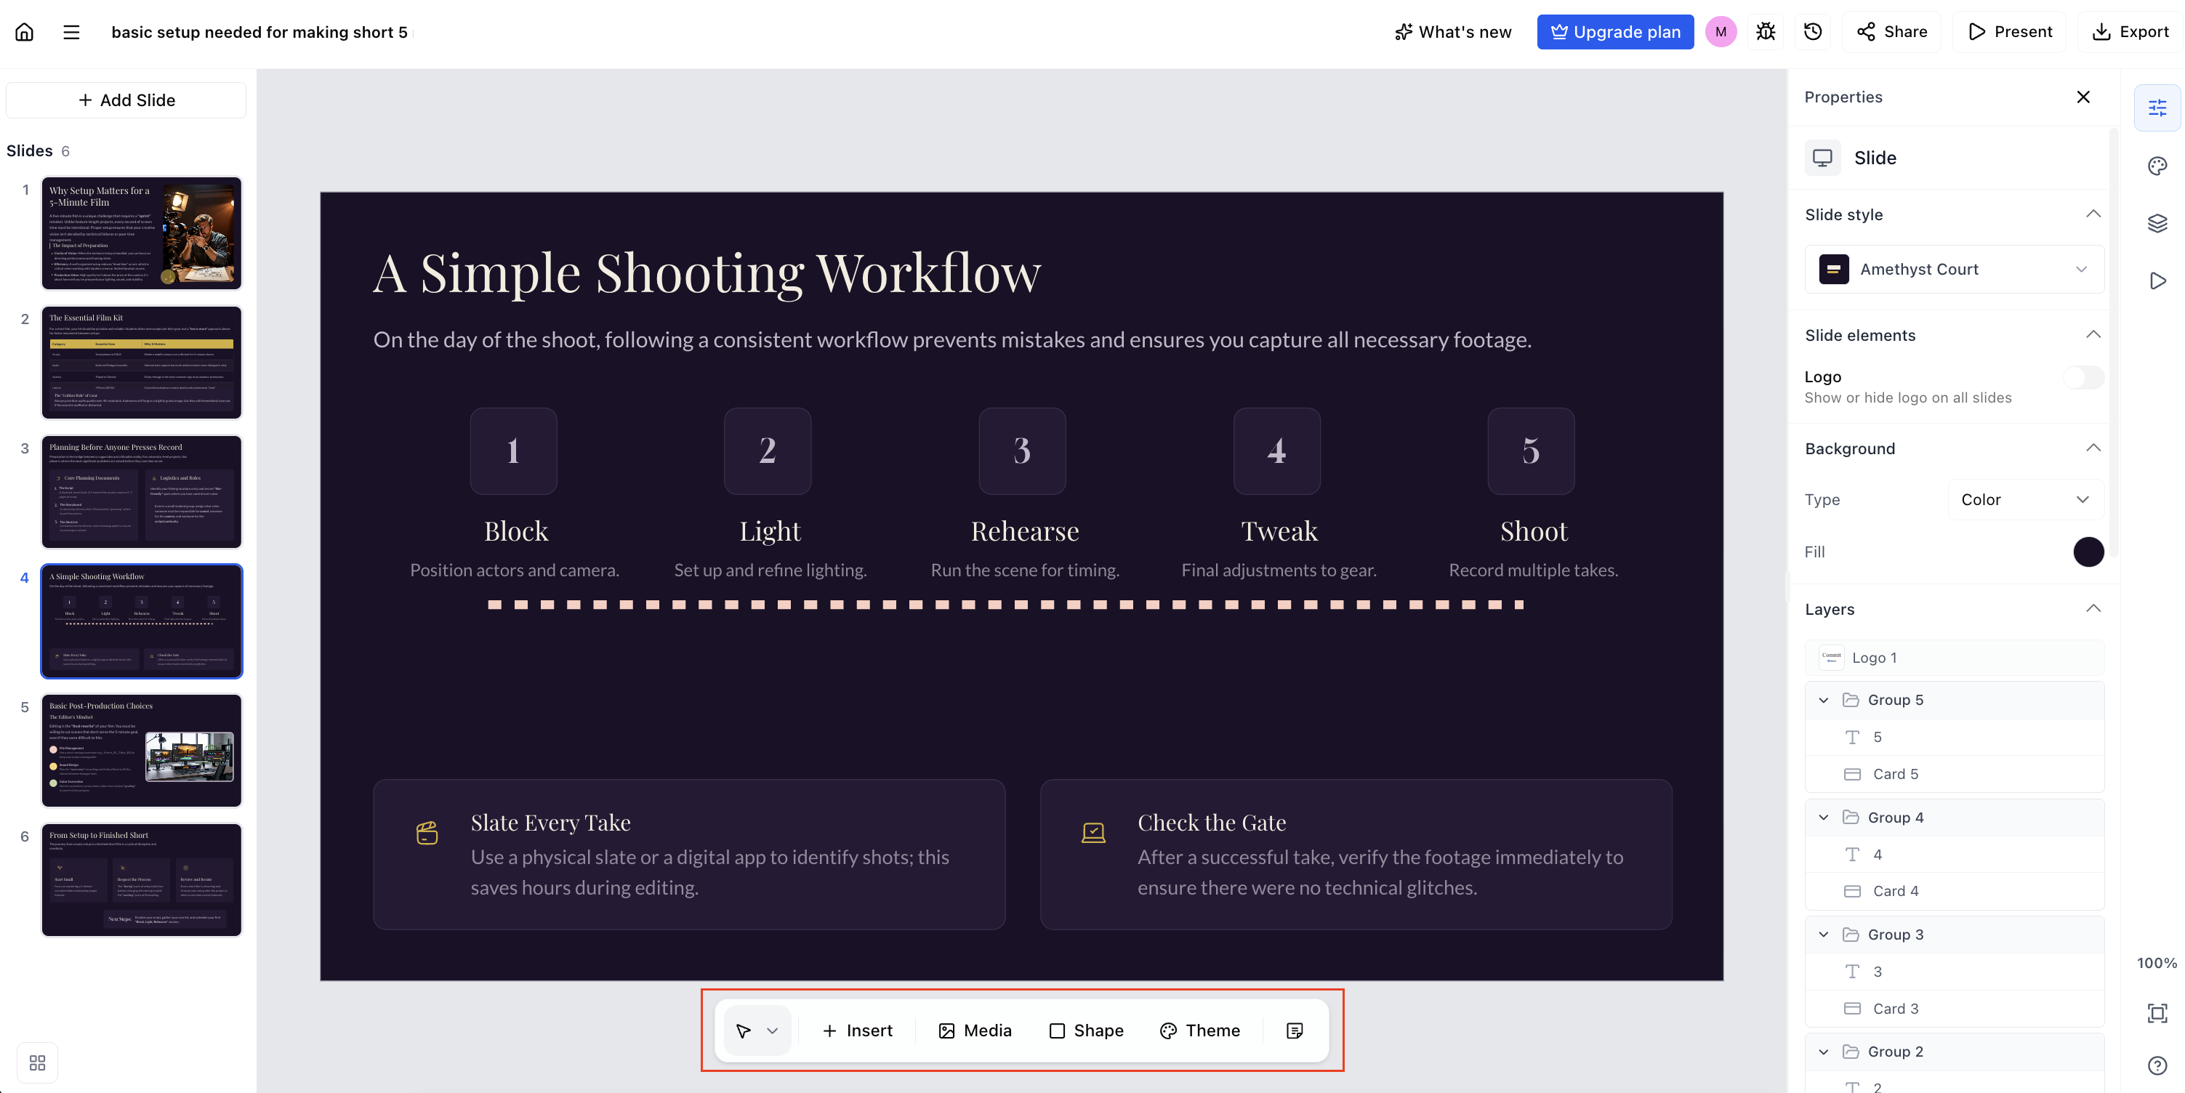This screenshot has height=1093, width=2185.
Task: Click the Export button
Action: [2130, 32]
